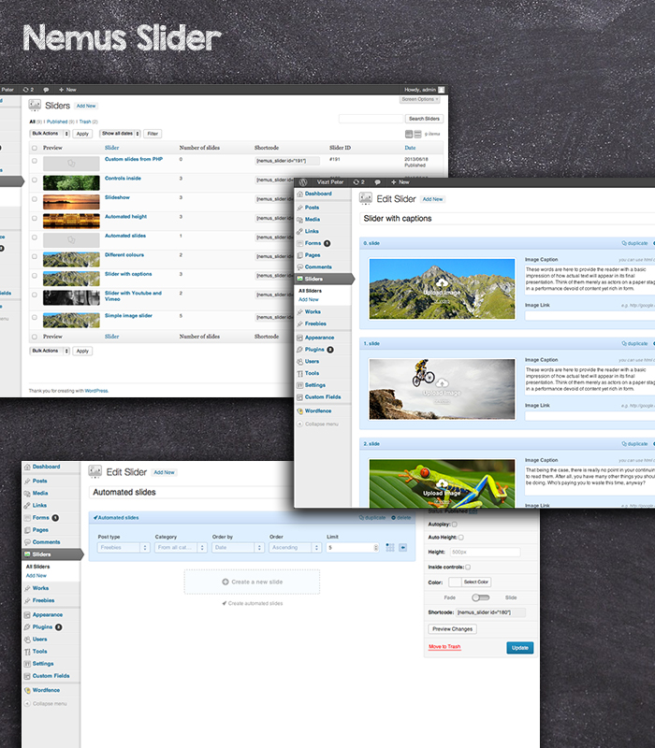
Task: Enable the Autoplay checkbox
Action: tap(455, 525)
